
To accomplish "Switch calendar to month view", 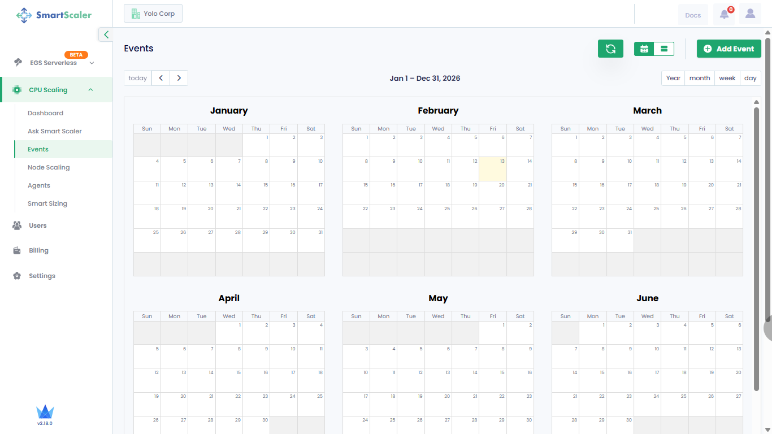I will pos(700,78).
